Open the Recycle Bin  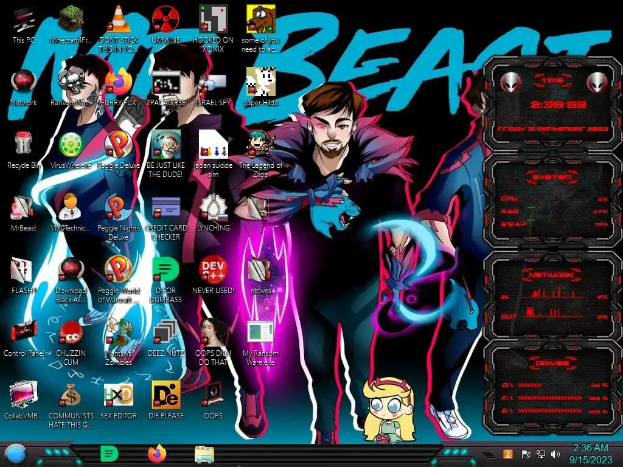point(24,144)
